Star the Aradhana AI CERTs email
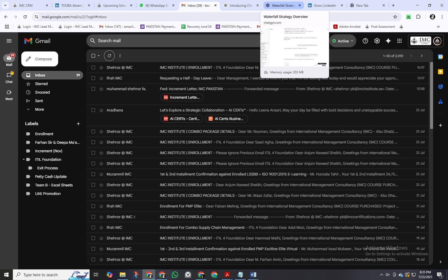Screen dimensions: 448x280 coord(101,110)
